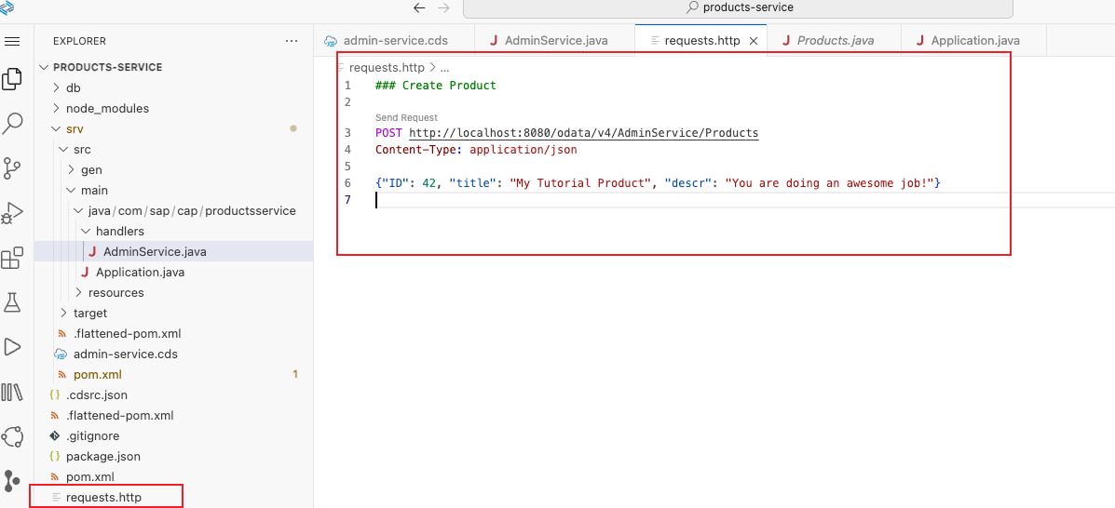Open the Testing flask view

[x=12, y=302]
